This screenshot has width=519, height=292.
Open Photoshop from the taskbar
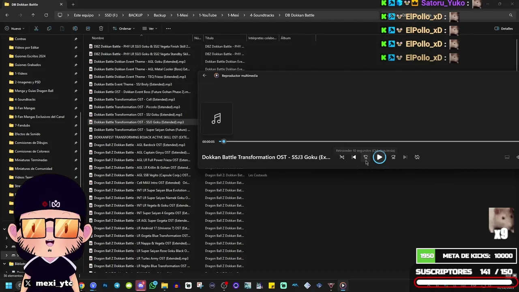click(x=105, y=286)
